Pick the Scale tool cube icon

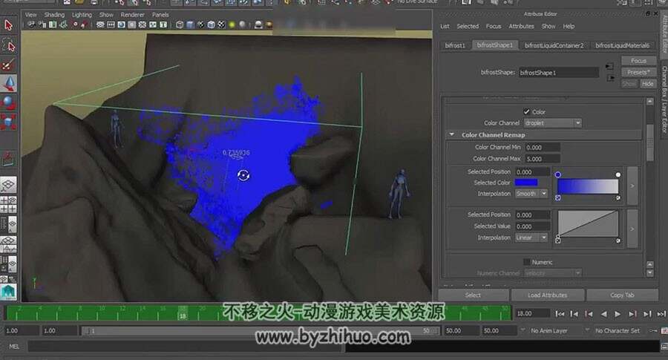8,122
